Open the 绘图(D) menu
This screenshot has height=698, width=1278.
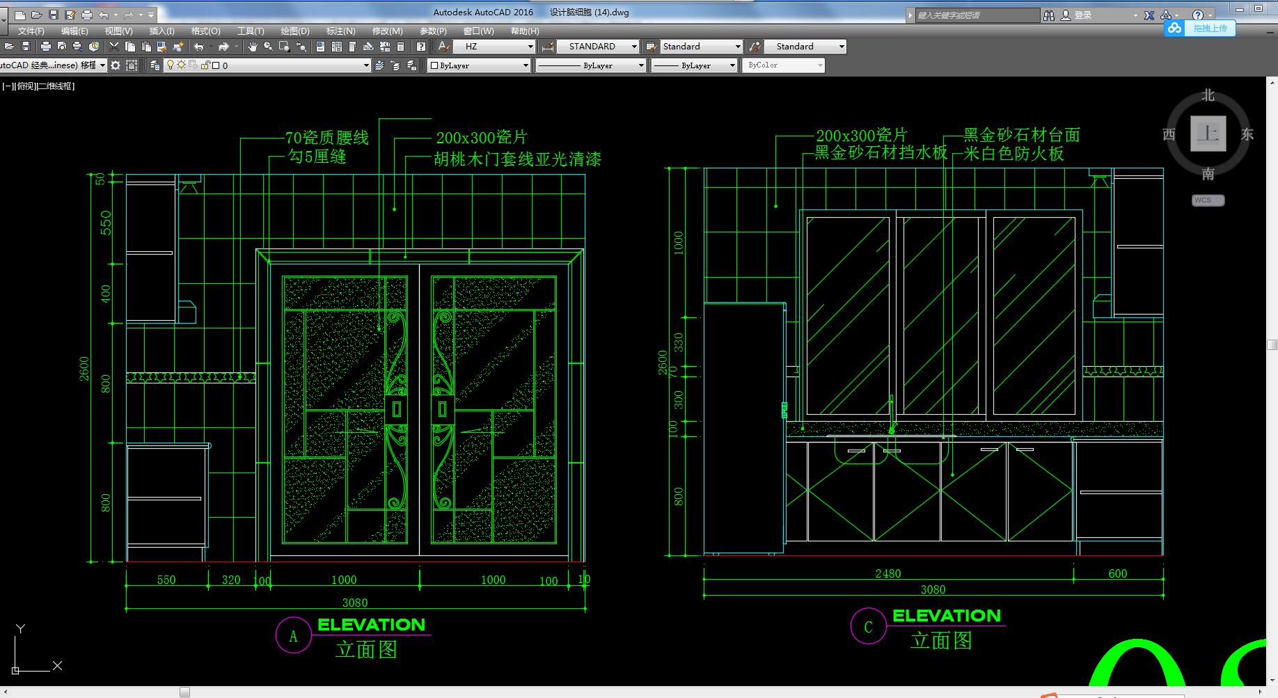[295, 31]
